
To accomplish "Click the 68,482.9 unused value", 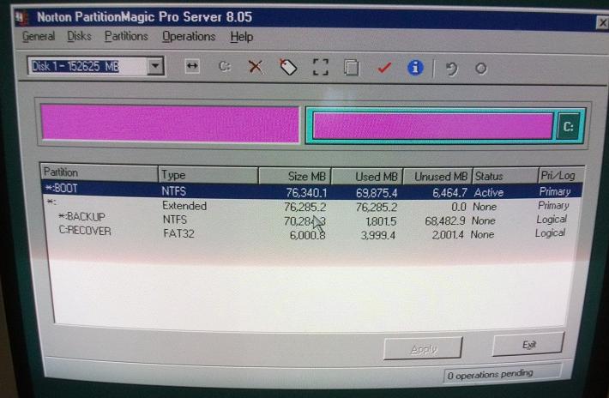I will point(445,221).
